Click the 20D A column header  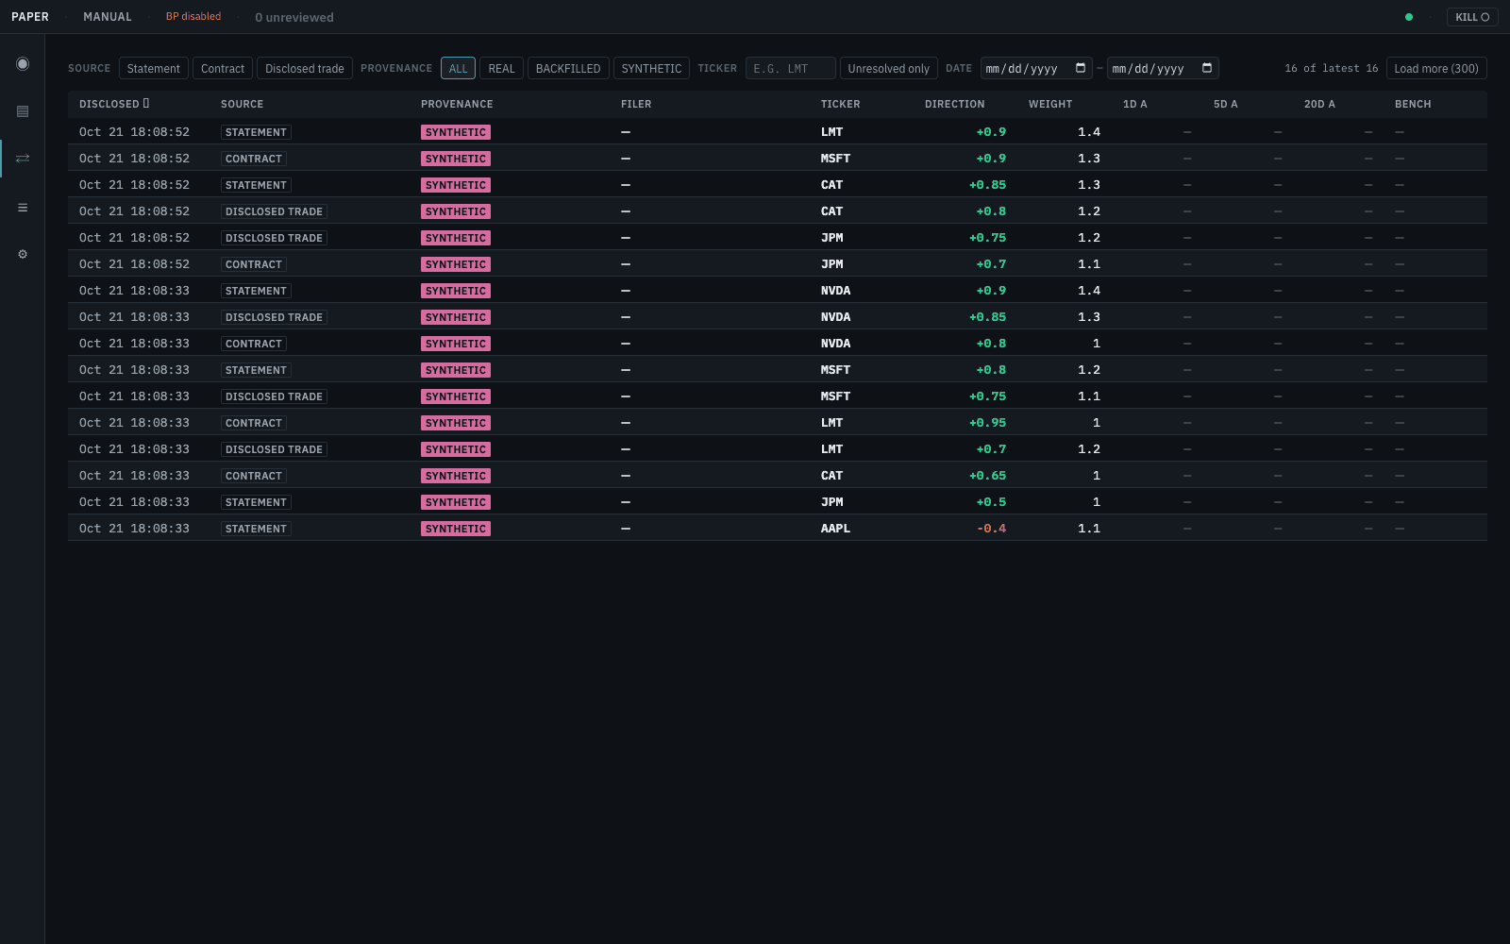(1319, 104)
